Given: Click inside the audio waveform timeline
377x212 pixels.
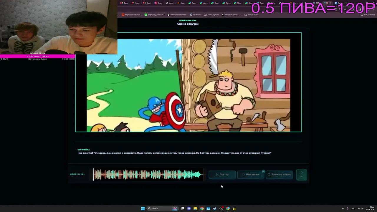Looking at the screenshot, I should [148, 174].
